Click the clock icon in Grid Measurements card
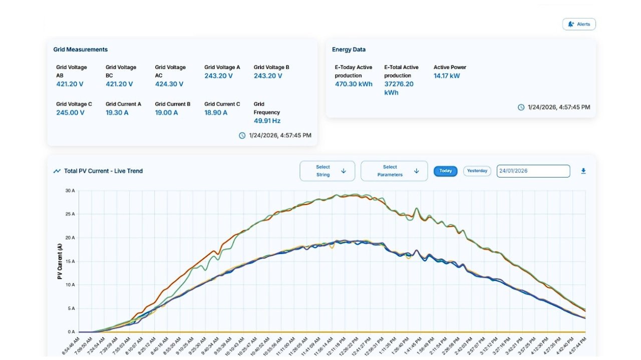641x360 pixels. (x=242, y=135)
